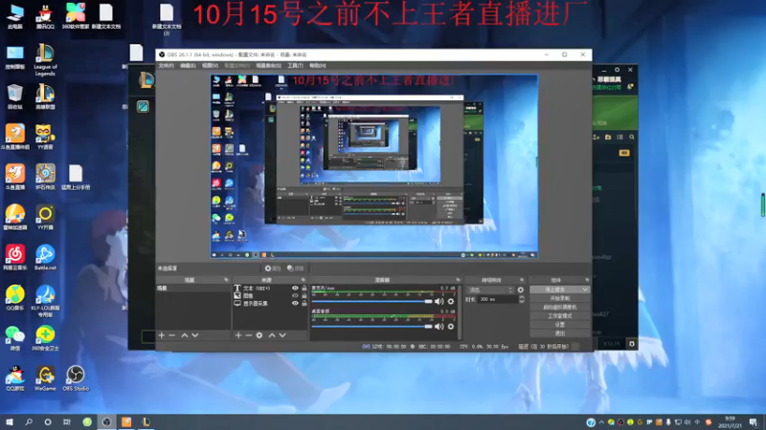The width and height of the screenshot is (766, 430).
Task: Click the 桌面音频 volume slider
Action: tap(372, 326)
